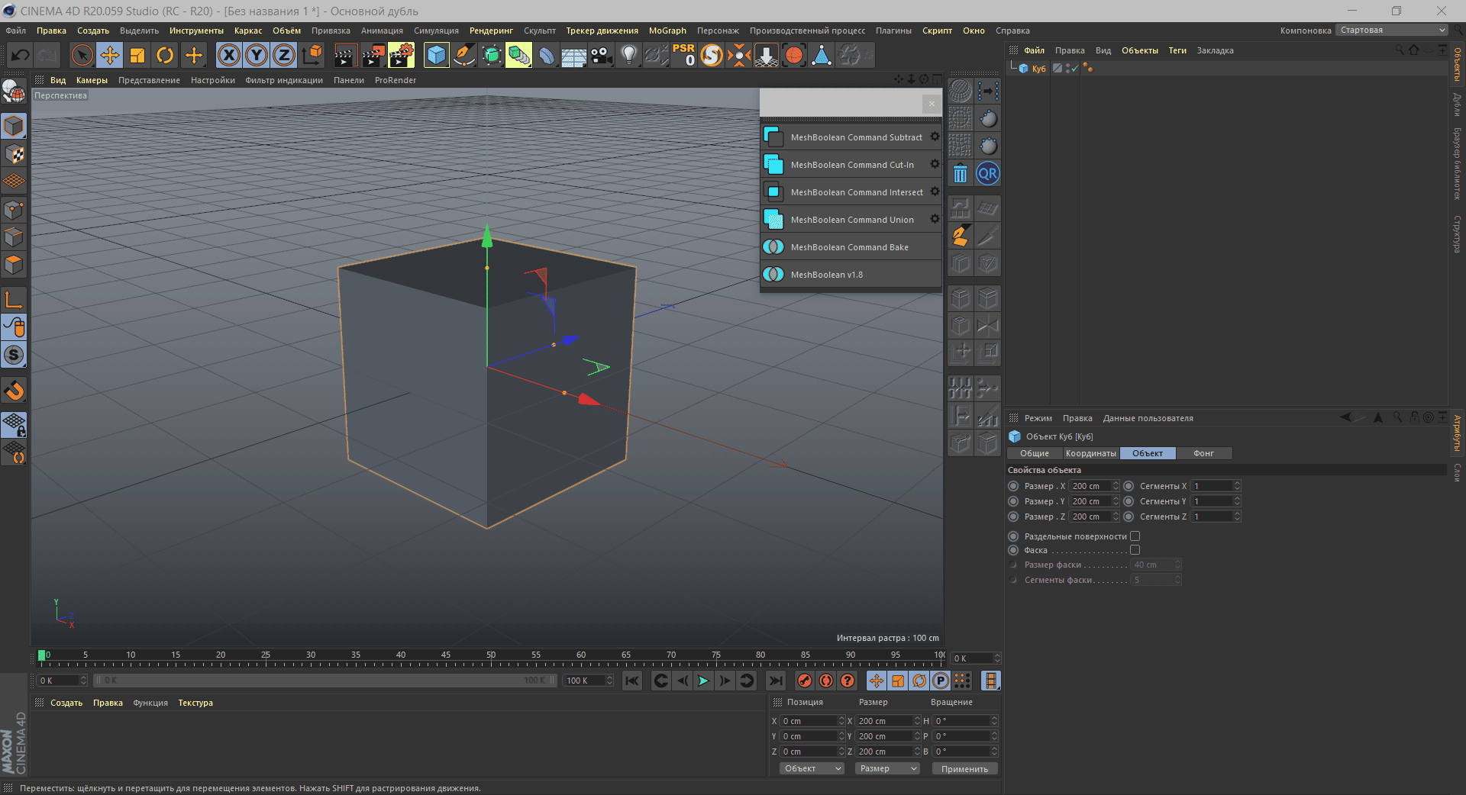Click the Pen spline tool icon
The height and width of the screenshot is (795, 1466).
(463, 55)
